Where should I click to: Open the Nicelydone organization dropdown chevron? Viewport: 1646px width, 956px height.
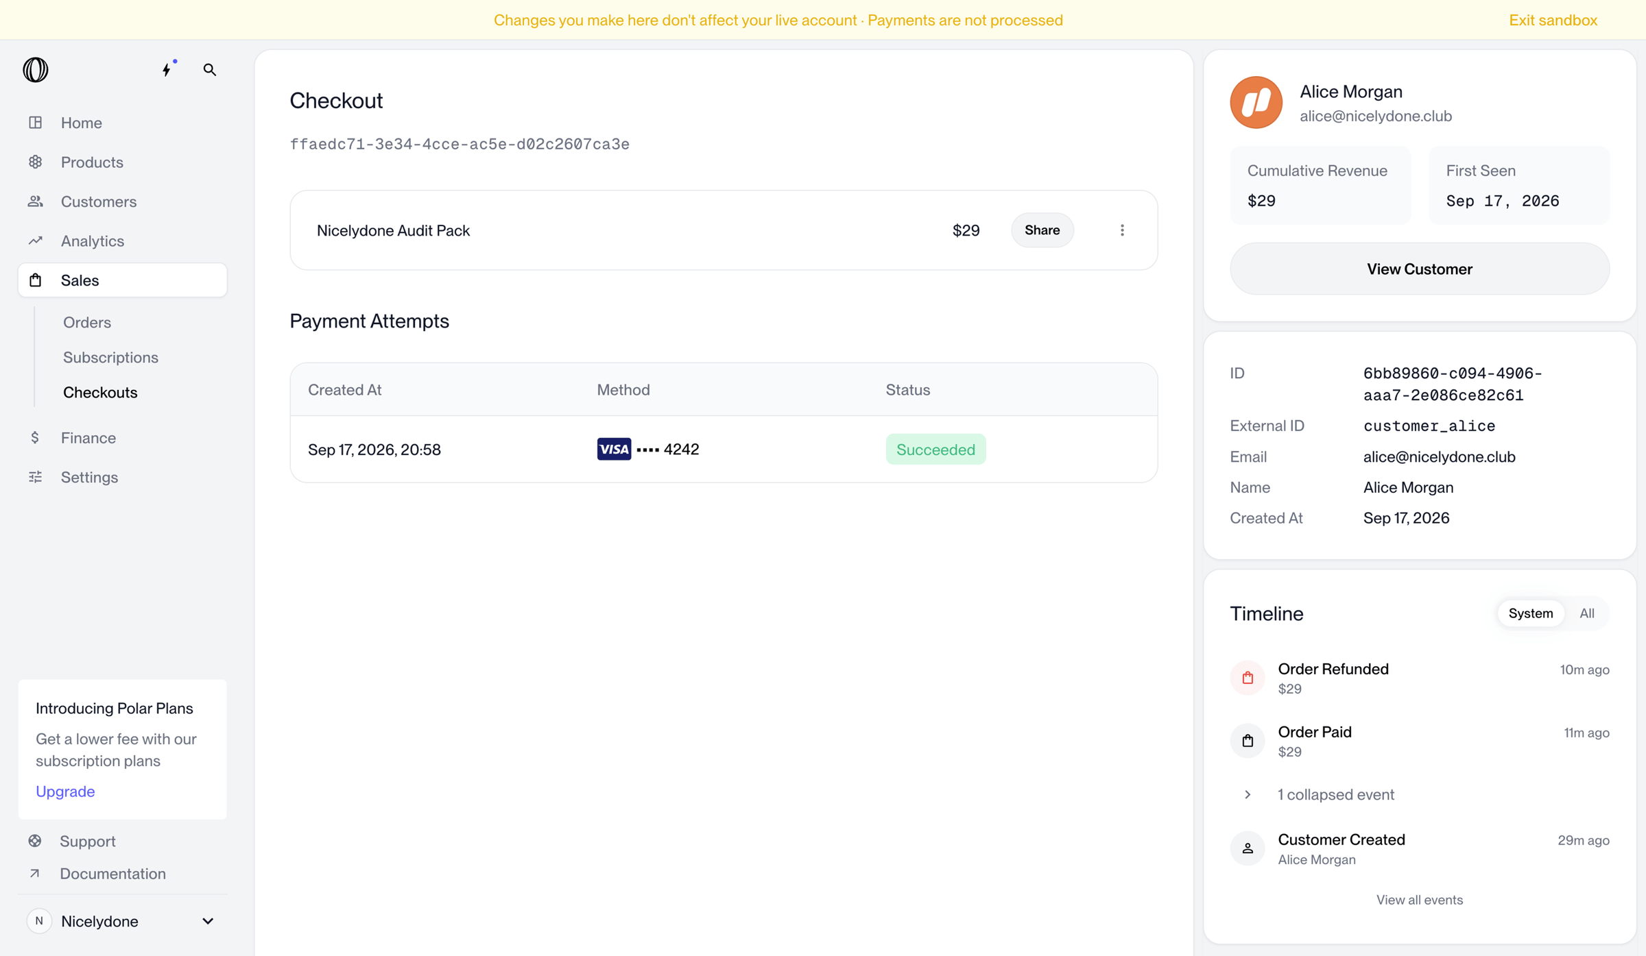(x=208, y=921)
